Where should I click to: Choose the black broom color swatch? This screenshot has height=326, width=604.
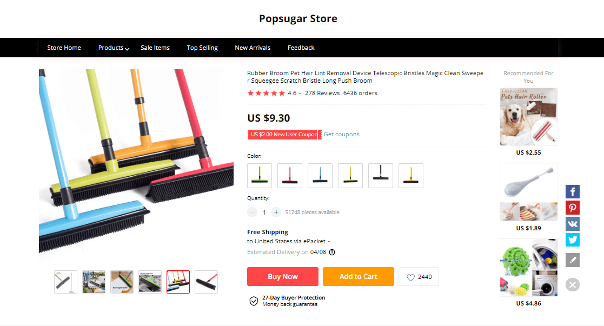tap(381, 176)
